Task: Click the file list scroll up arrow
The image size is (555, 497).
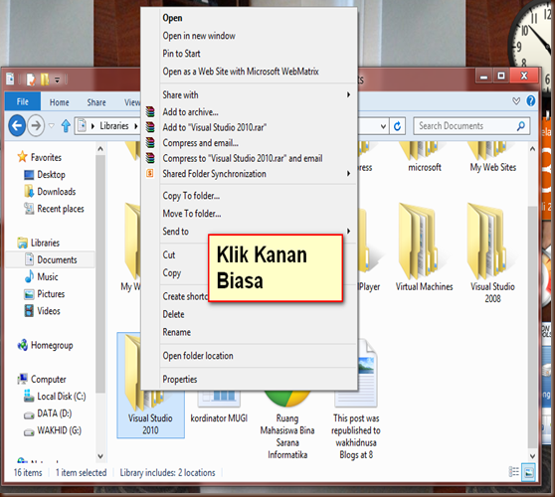Action: click(532, 149)
